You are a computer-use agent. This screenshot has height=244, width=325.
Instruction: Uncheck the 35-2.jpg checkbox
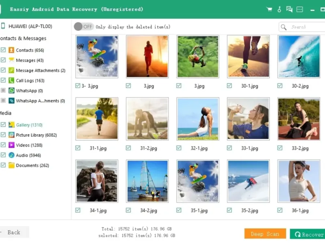(229, 210)
